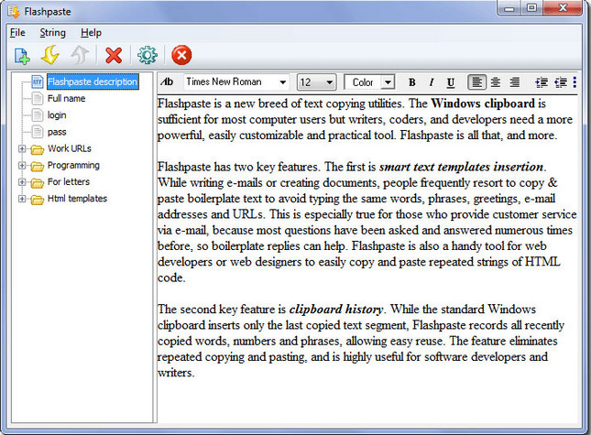Viewport: 591px width, 435px height.
Task: Expand the Work URLs folder
Action: coord(22,148)
